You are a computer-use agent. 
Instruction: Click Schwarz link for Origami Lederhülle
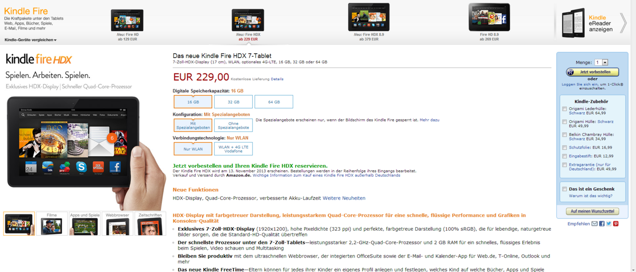click(x=577, y=113)
